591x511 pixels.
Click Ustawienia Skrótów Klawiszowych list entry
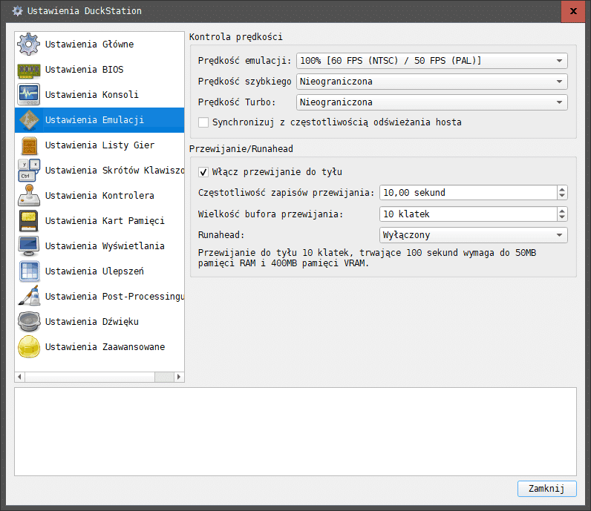(99, 171)
